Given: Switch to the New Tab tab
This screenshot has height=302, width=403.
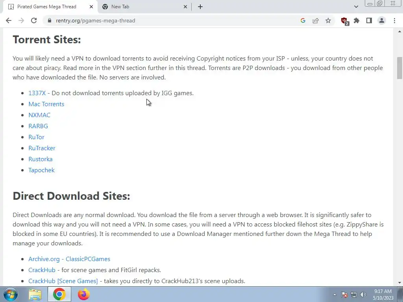Looking at the screenshot, I should [144, 7].
